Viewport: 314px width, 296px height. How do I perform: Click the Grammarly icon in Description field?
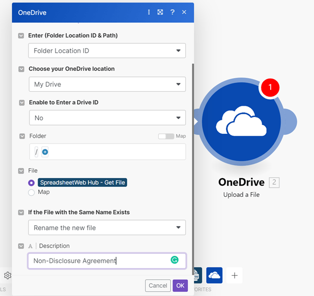coord(175,260)
